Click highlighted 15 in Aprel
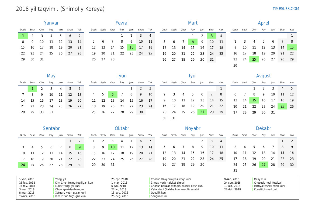 [292, 47]
